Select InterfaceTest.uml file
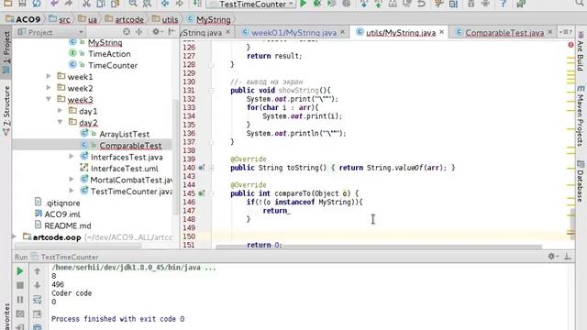 coord(125,169)
